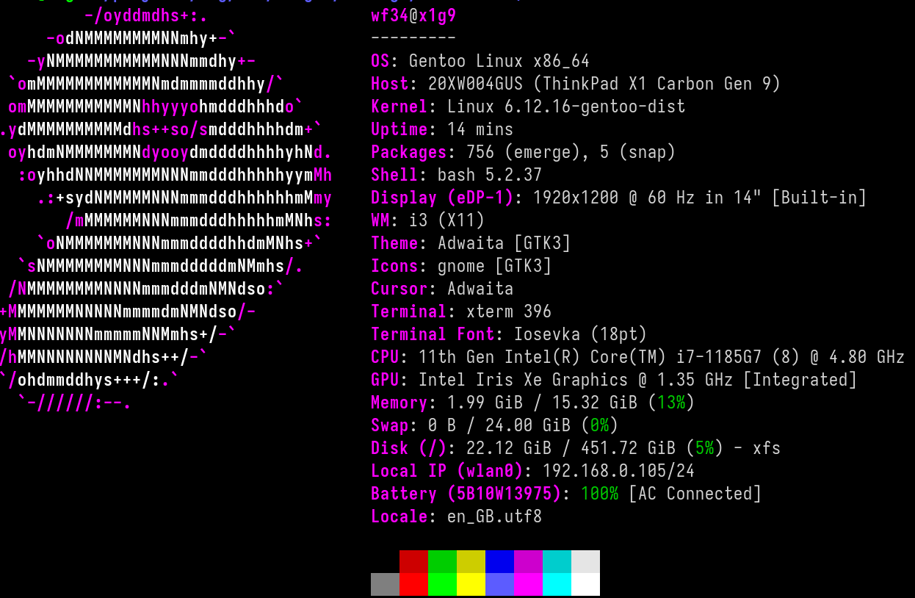The image size is (915, 598).
Task: Click the bright cyan palette swatch
Action: 557,584
